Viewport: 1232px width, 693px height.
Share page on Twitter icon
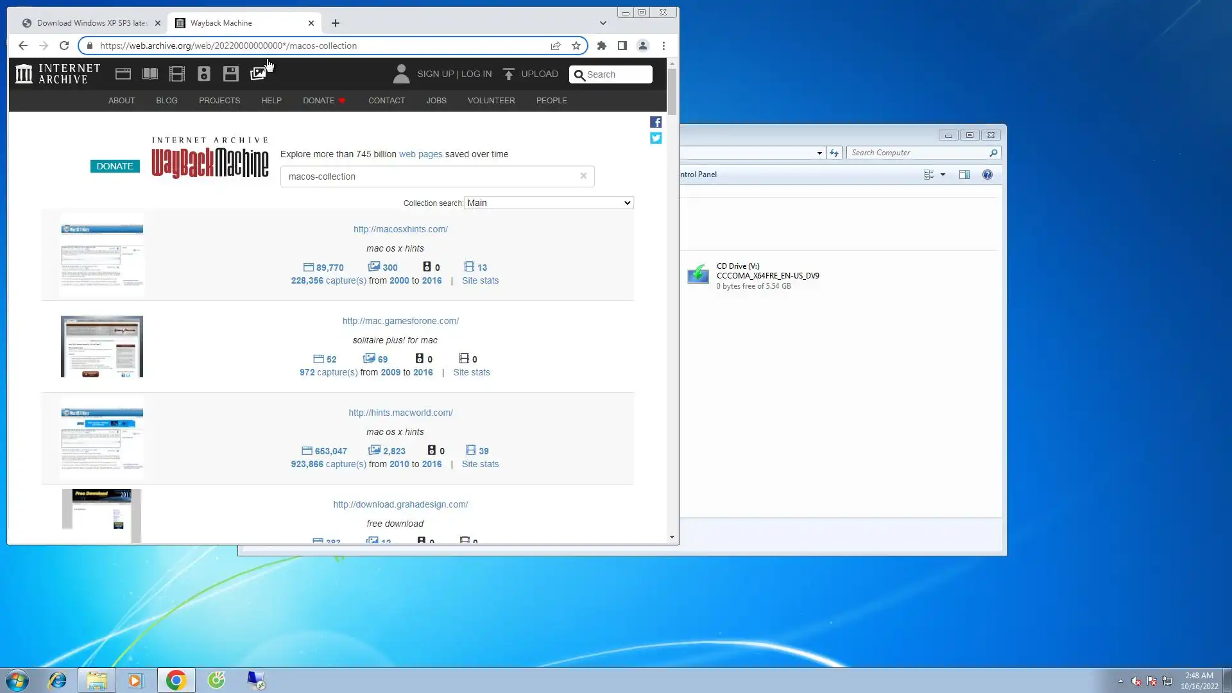pos(656,138)
